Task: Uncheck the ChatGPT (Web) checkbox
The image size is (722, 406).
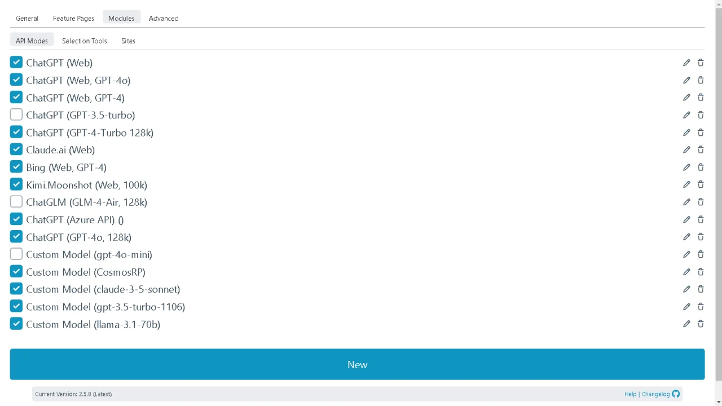Action: point(16,62)
